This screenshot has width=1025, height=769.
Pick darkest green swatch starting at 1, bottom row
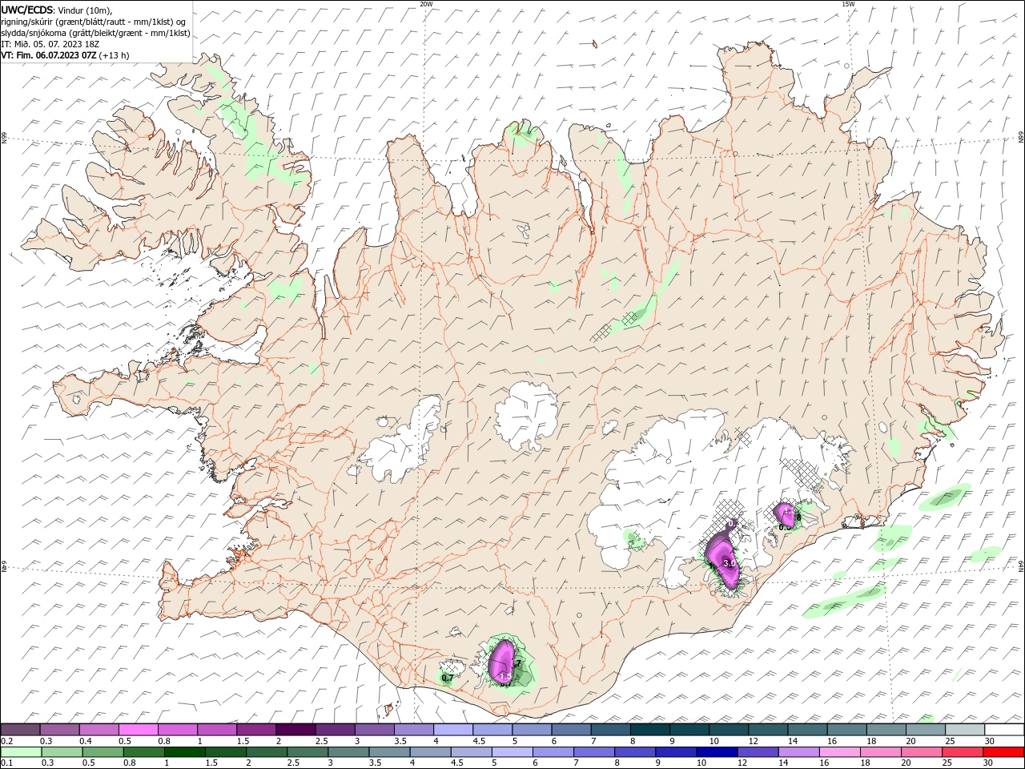(184, 752)
